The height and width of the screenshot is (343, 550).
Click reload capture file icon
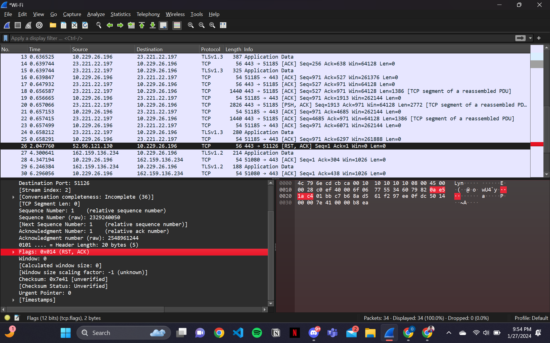85,25
